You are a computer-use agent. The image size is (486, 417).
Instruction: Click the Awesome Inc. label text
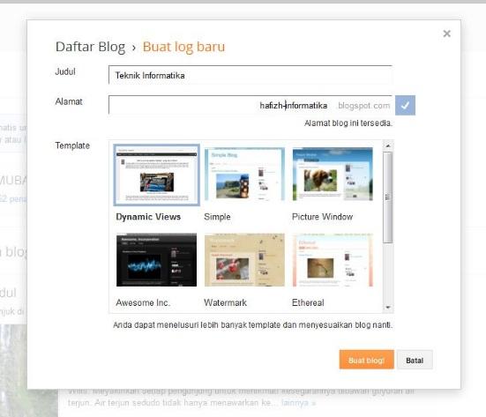coord(143,302)
